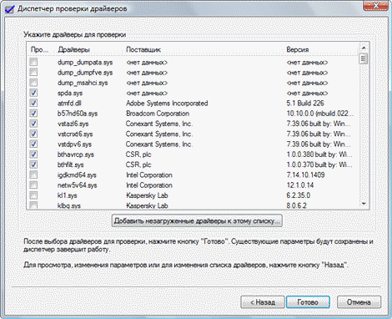Go back with the Назад button
Image resolution: width=392 pixels, height=319 pixels.
263,302
